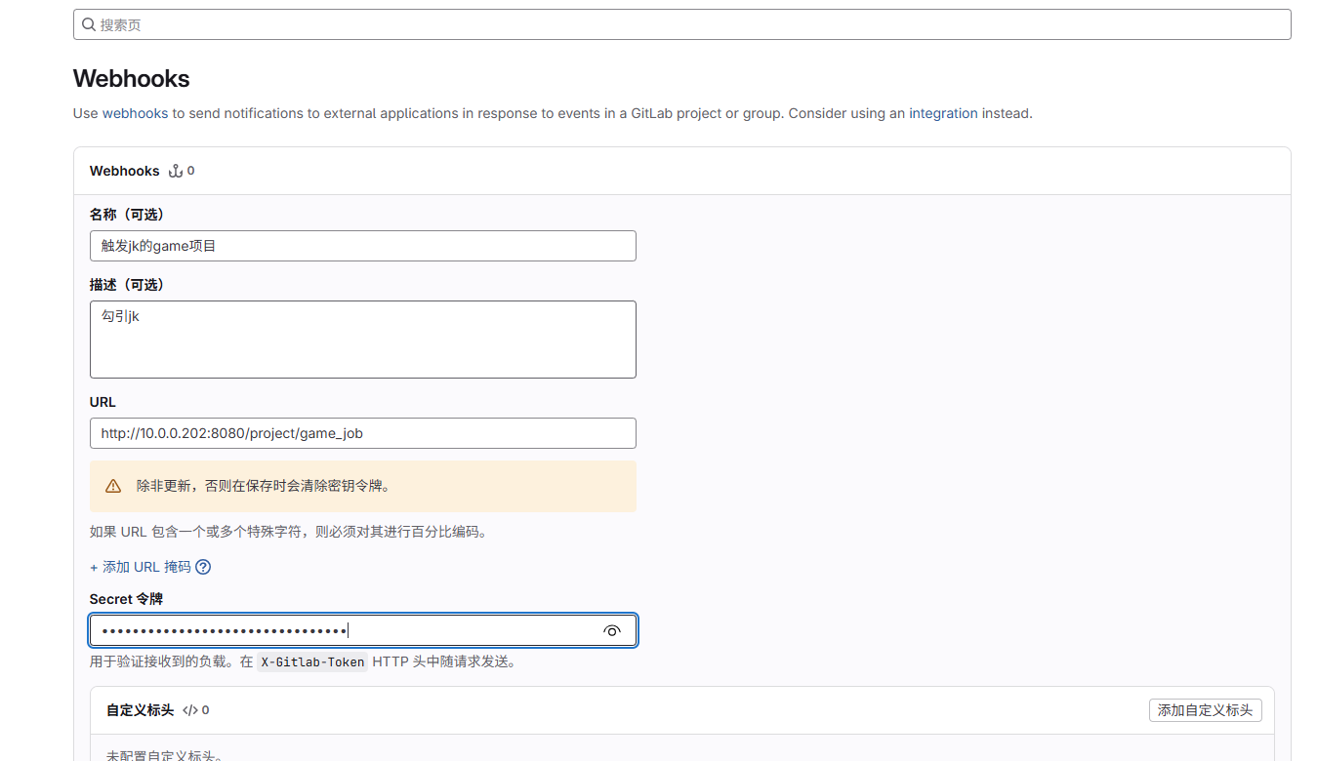The image size is (1317, 761).
Task: Click the X-Gitlab-Token code text
Action: (312, 661)
